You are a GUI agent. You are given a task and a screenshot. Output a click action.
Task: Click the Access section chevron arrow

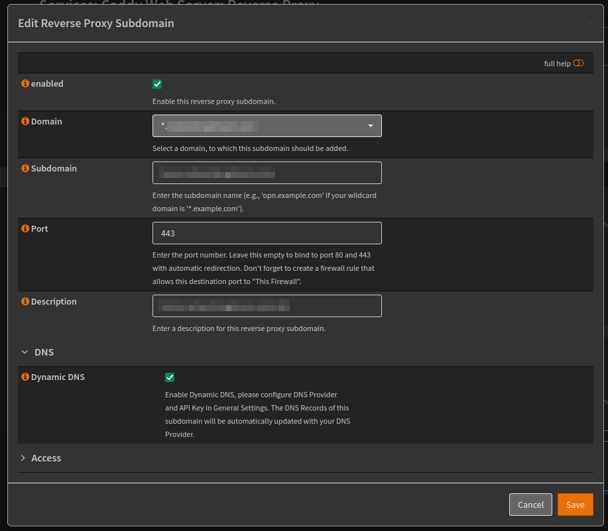(24, 458)
